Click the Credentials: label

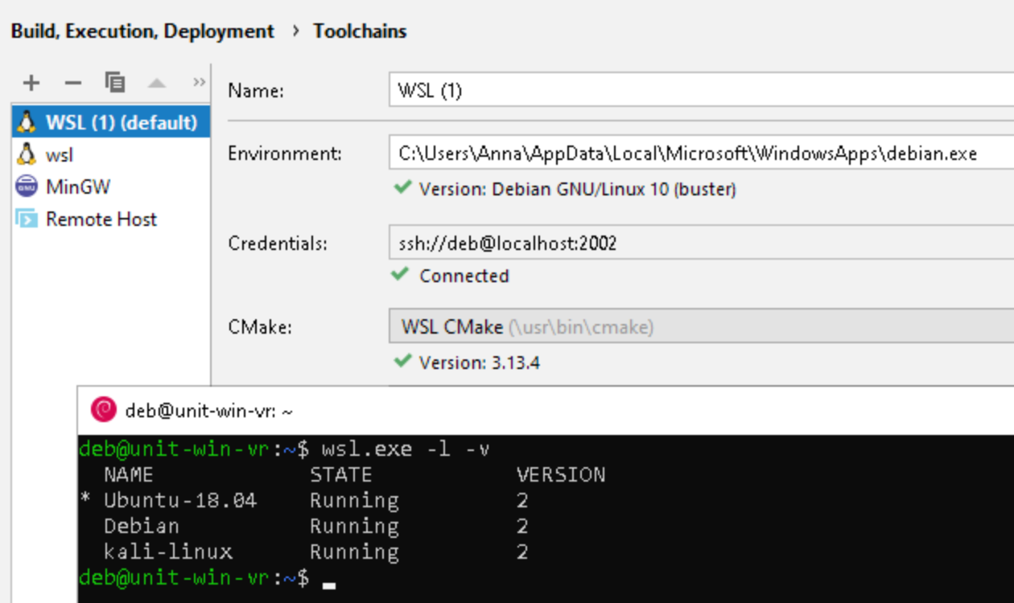tap(278, 243)
